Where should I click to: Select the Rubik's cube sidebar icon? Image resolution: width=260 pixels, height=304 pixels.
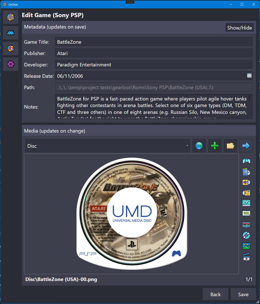(11, 48)
